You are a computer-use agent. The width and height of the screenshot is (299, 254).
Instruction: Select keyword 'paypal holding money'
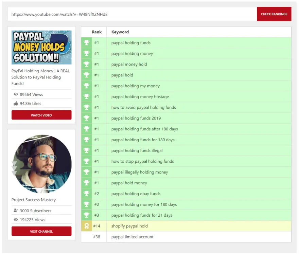pos(132,54)
